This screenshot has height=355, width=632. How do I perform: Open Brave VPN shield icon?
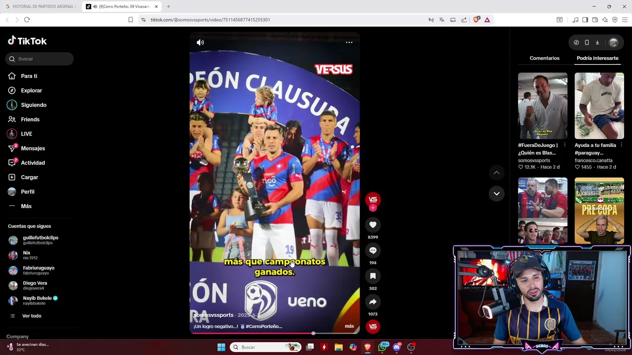tap(615, 20)
